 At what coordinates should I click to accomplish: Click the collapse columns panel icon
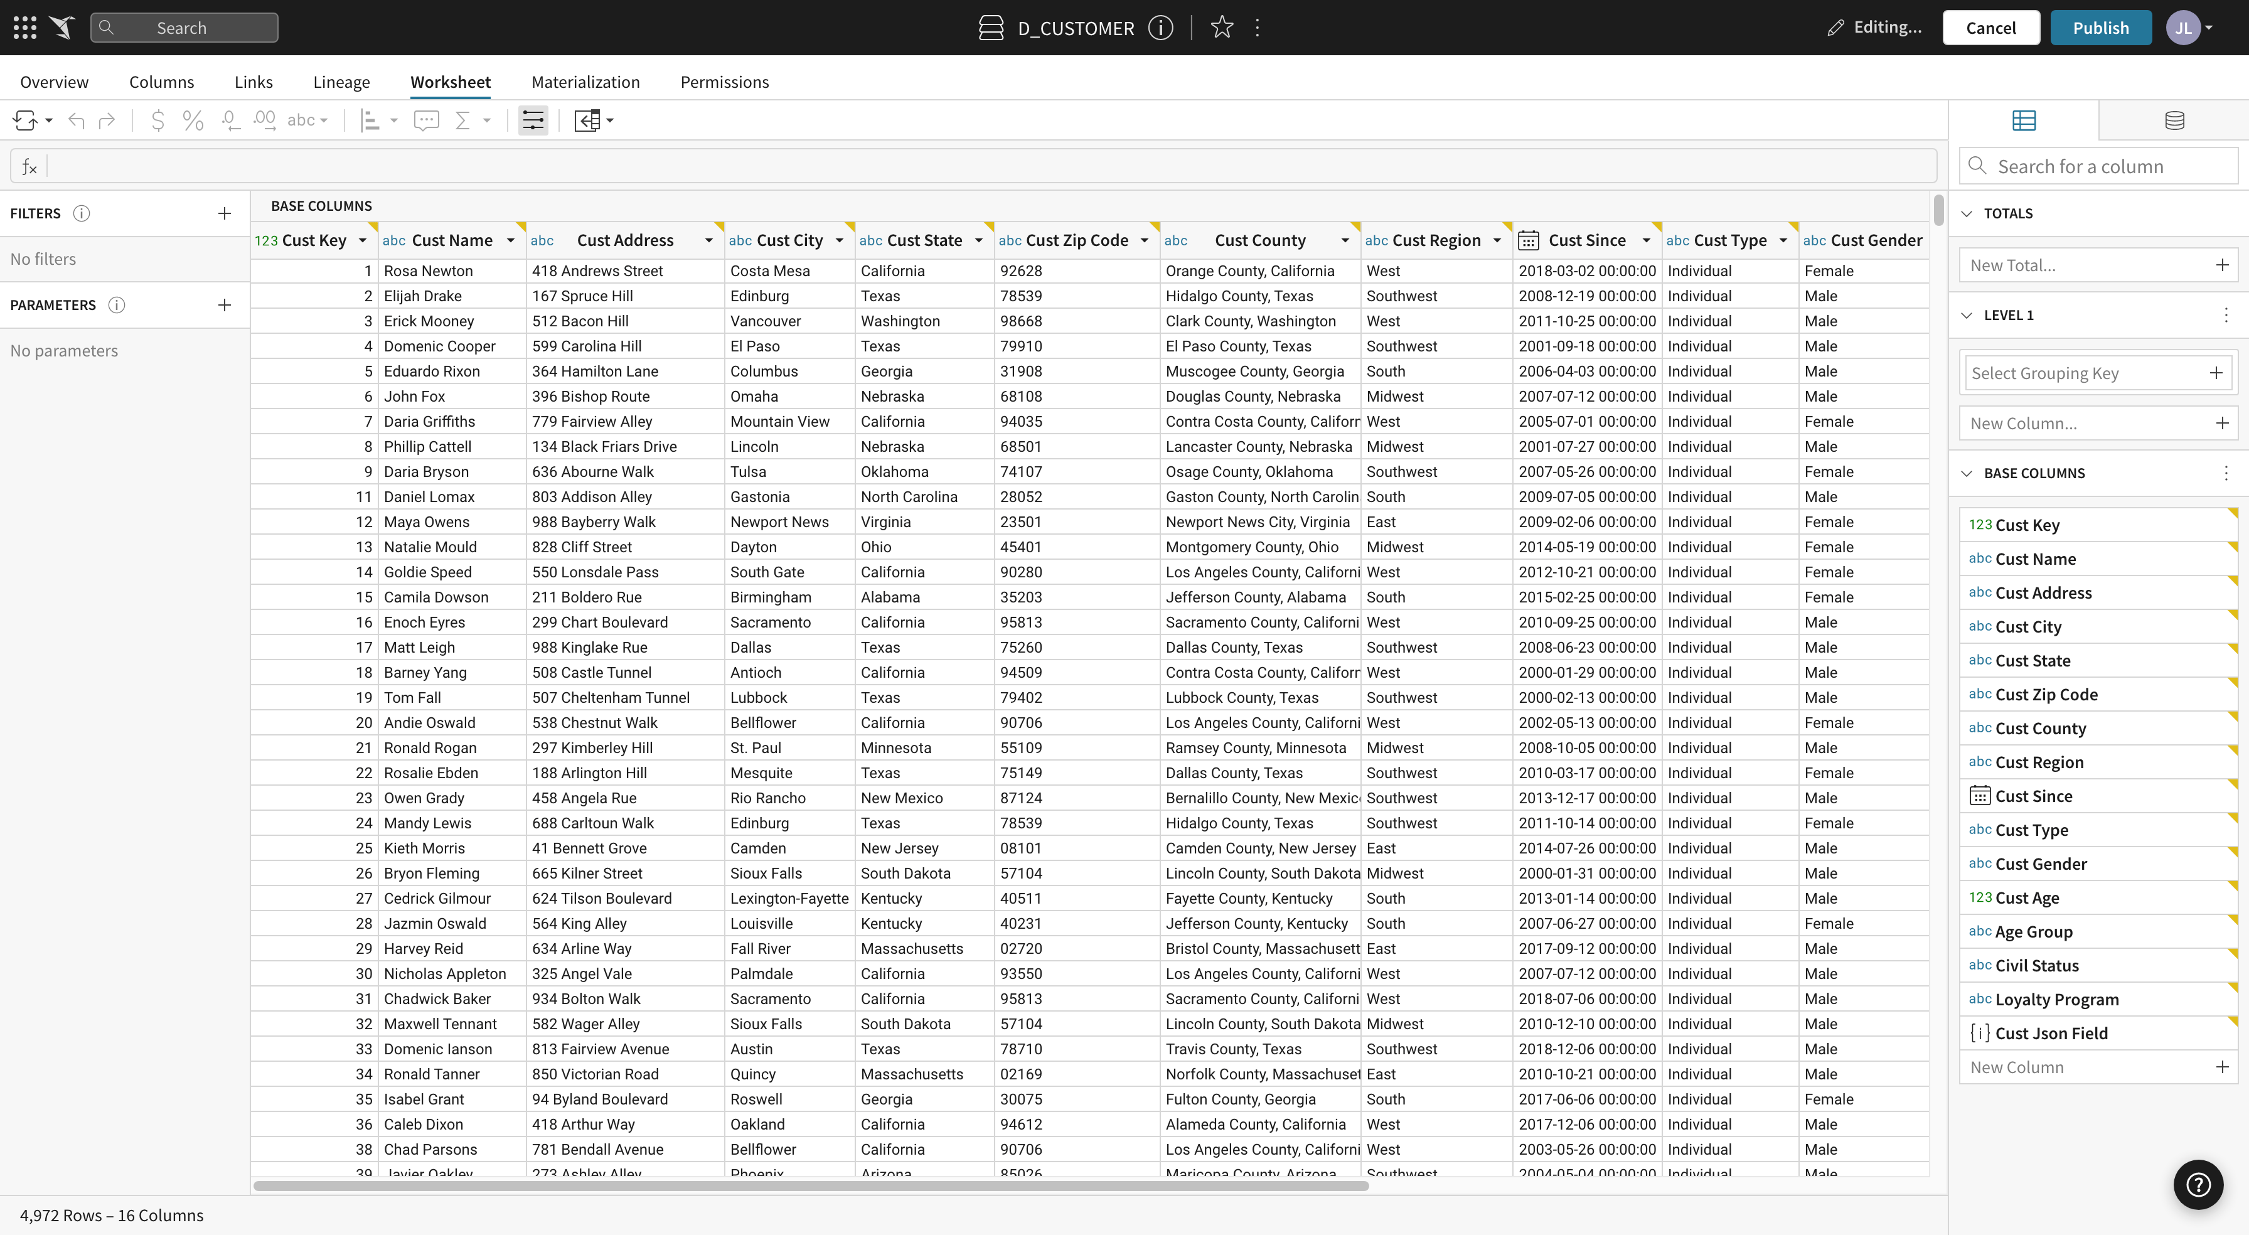pyautogui.click(x=587, y=120)
